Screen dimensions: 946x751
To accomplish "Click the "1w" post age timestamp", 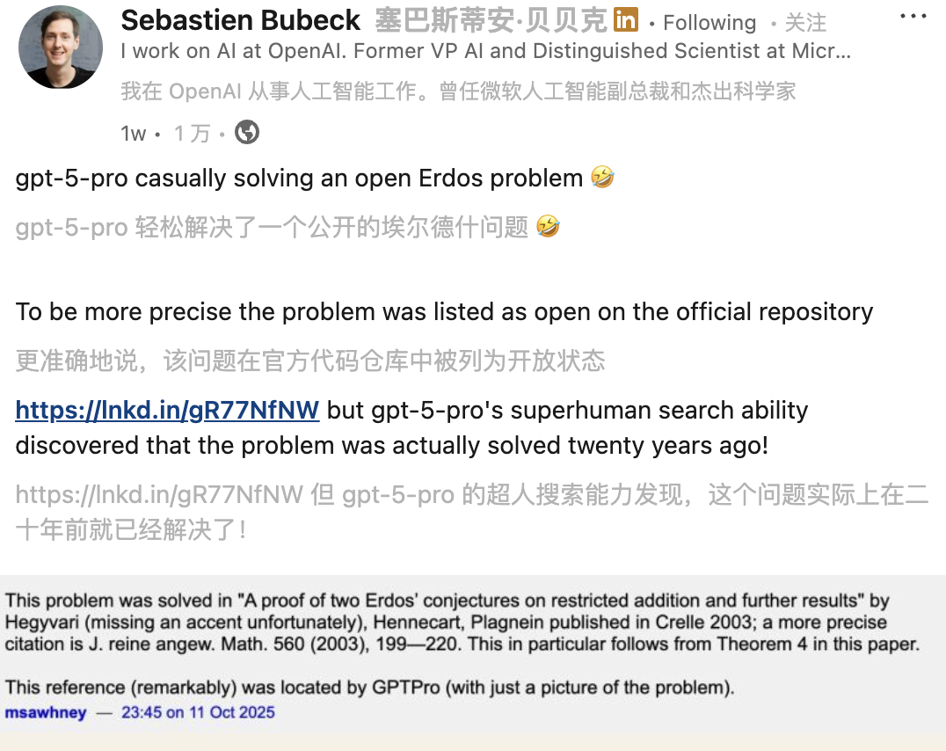I will (x=133, y=134).
